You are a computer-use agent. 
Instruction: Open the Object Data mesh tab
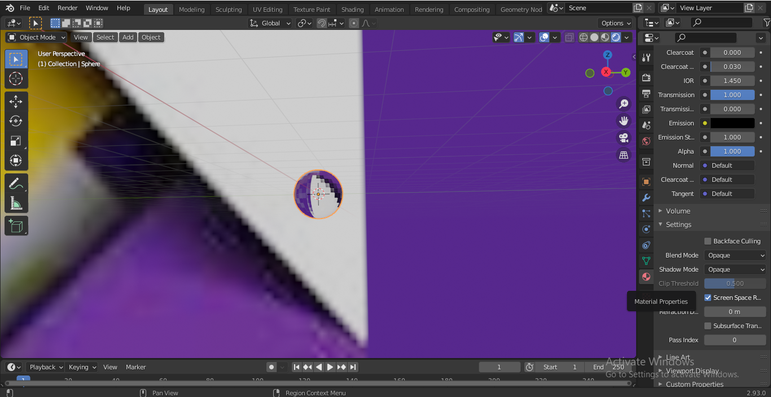pyautogui.click(x=646, y=261)
